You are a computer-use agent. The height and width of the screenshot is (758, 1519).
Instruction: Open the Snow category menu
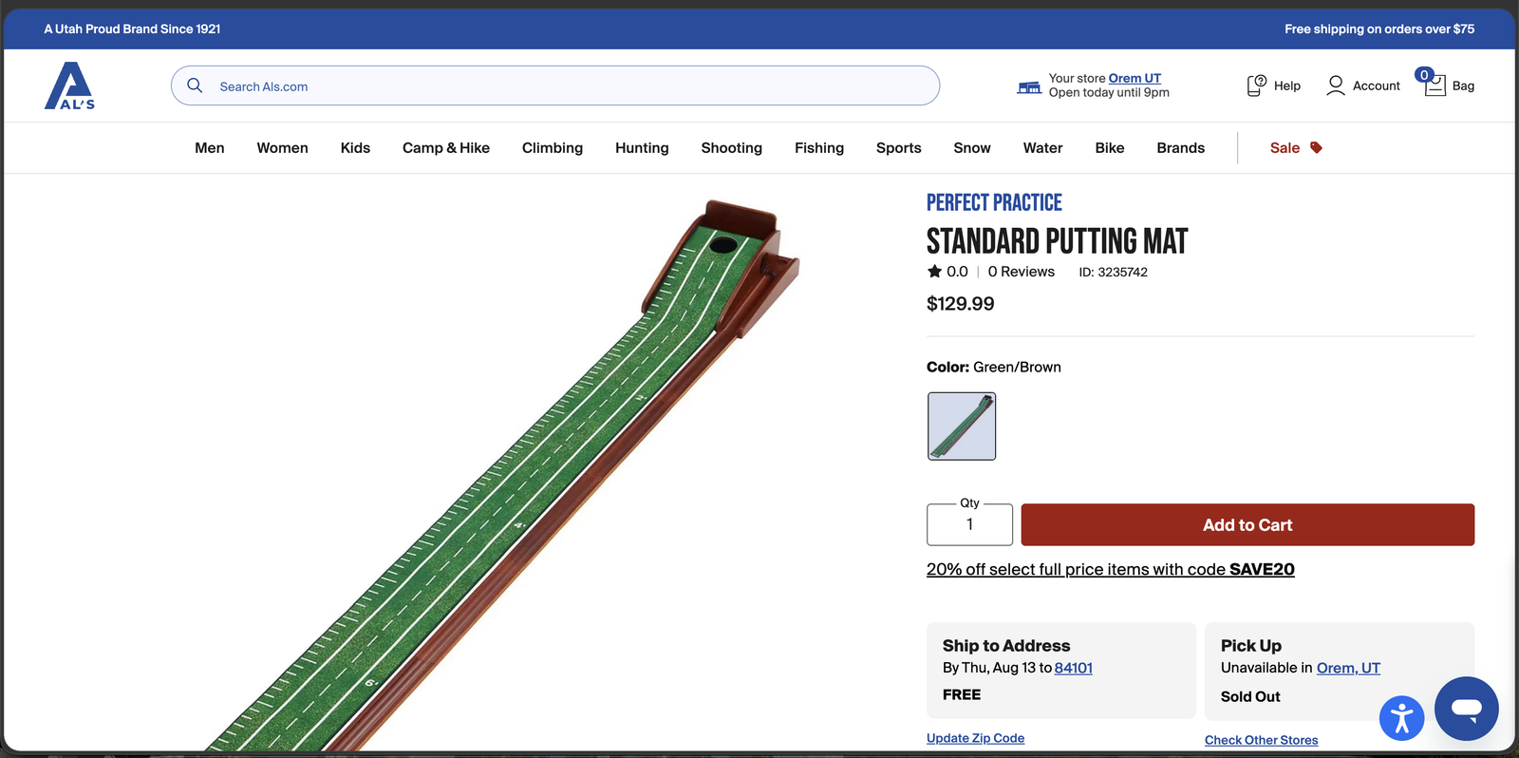(x=972, y=147)
